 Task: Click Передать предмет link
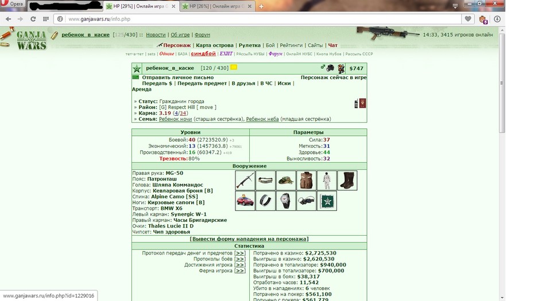click(202, 83)
